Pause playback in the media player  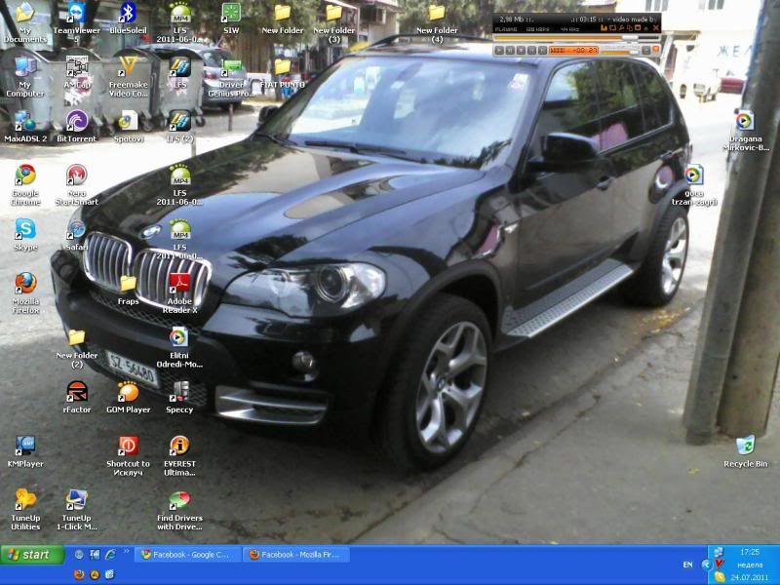[510, 51]
